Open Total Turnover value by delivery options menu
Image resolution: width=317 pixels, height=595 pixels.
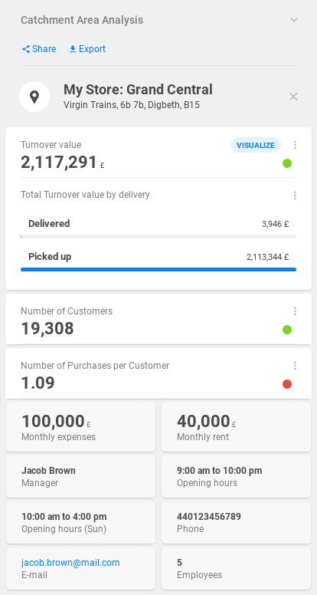[295, 196]
